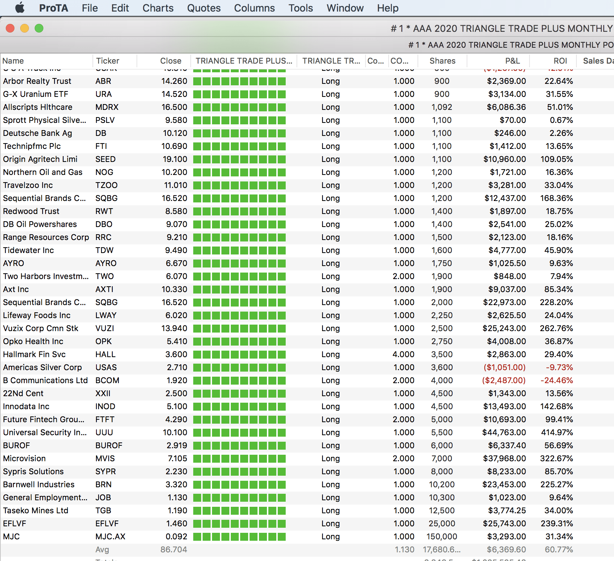
Task: Click Vuzix Corp Cmn Stk name
Action: pyautogui.click(x=40, y=328)
